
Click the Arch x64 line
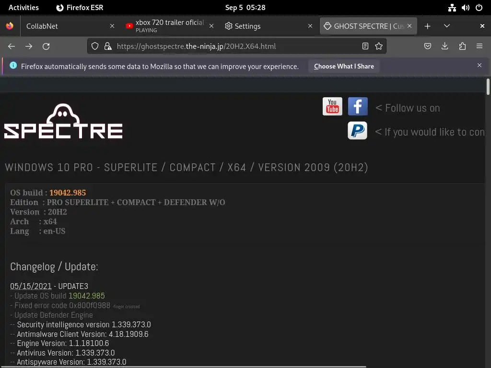34,221
